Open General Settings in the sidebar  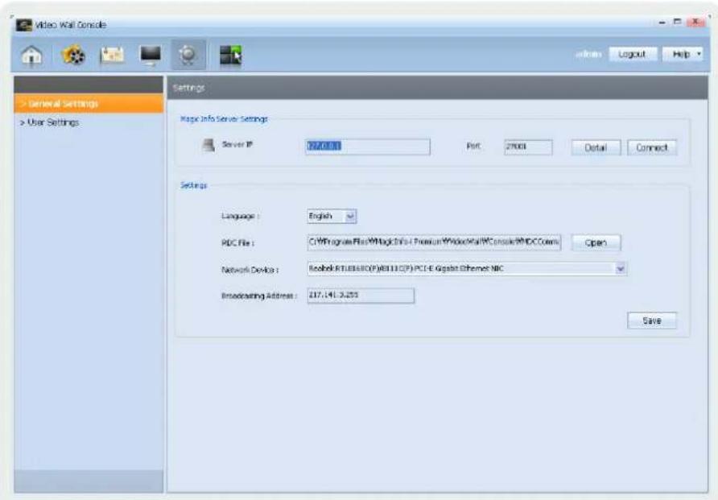pos(89,104)
